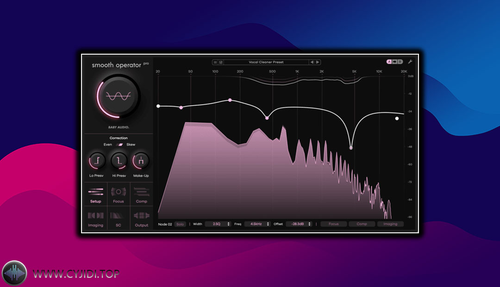Click the Width value stepper arrows
The height and width of the screenshot is (287, 500).
click(x=228, y=224)
